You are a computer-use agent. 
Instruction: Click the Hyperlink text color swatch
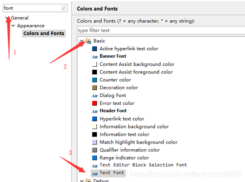point(94,119)
